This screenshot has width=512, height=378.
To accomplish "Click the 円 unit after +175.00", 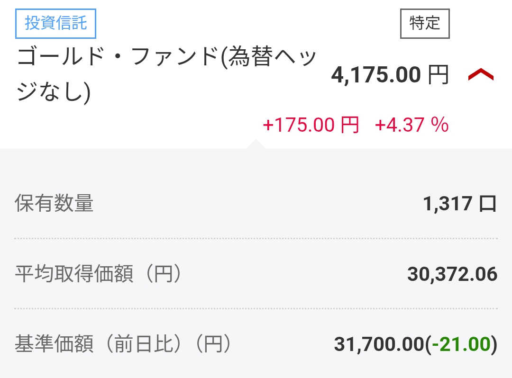I will 349,125.
